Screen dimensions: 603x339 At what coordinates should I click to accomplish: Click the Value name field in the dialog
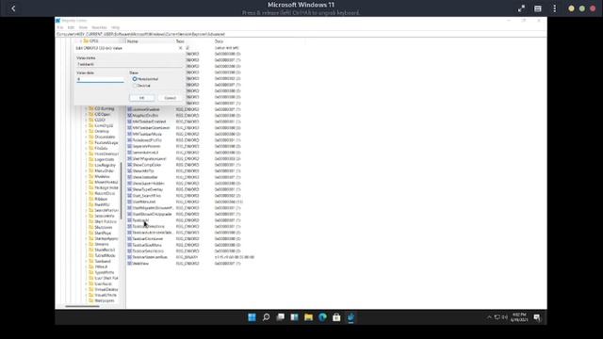click(129, 64)
